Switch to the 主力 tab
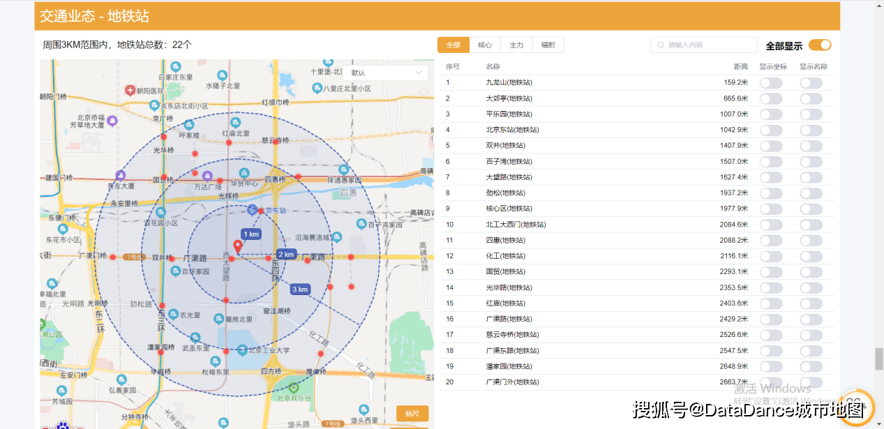 point(516,45)
